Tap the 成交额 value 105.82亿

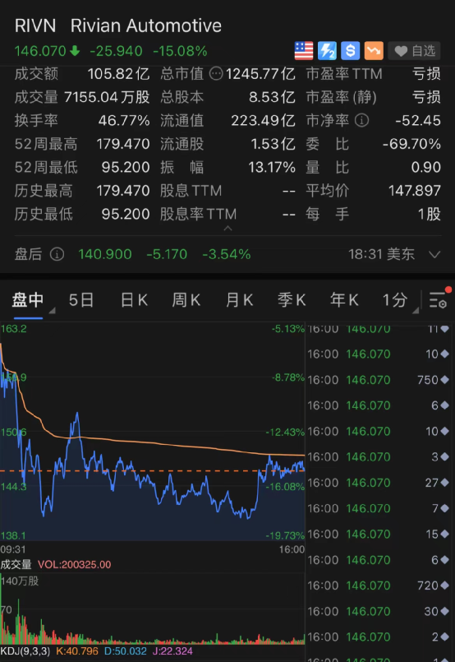[118, 74]
